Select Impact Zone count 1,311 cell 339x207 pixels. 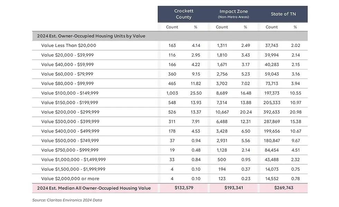[x=222, y=46]
